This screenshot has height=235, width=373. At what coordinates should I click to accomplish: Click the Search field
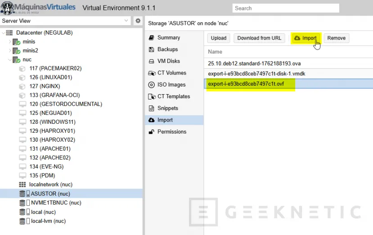[x=286, y=9]
